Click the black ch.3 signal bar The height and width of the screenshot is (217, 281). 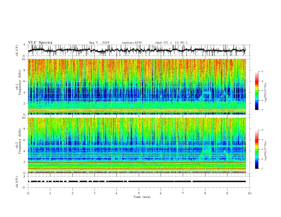(137, 182)
